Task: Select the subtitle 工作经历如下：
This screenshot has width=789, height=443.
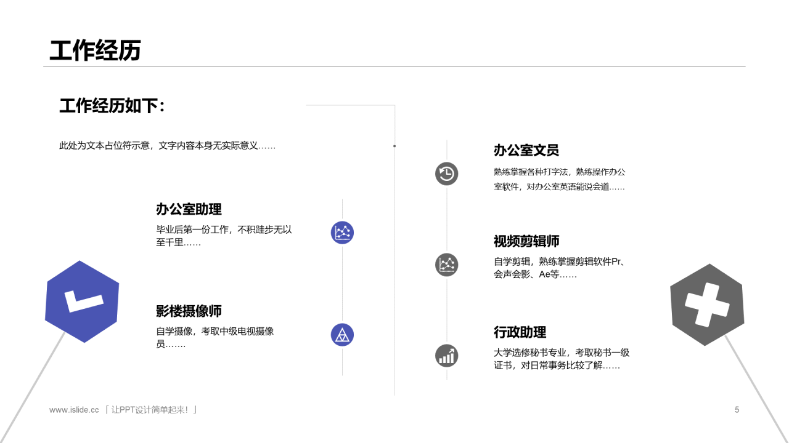Action: 113,106
